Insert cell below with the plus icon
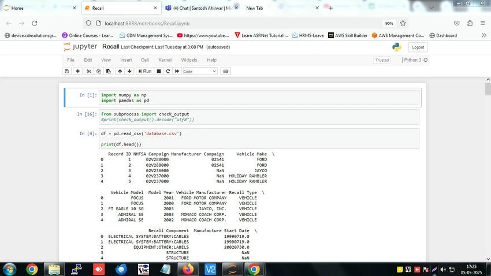Screen dimensions: 491x276 pyautogui.click(x=77, y=72)
